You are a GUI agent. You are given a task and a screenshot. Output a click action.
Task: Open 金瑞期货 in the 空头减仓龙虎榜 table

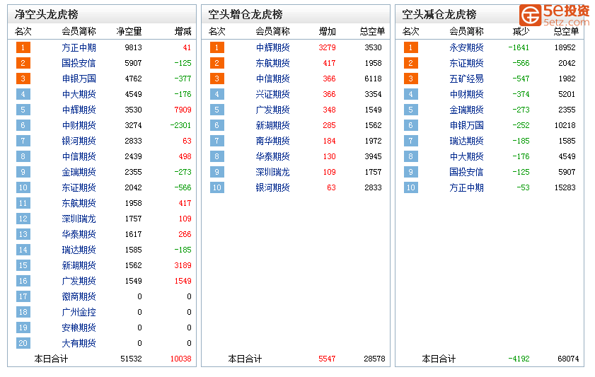(x=467, y=110)
